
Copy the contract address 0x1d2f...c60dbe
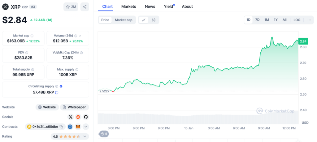[61, 127]
